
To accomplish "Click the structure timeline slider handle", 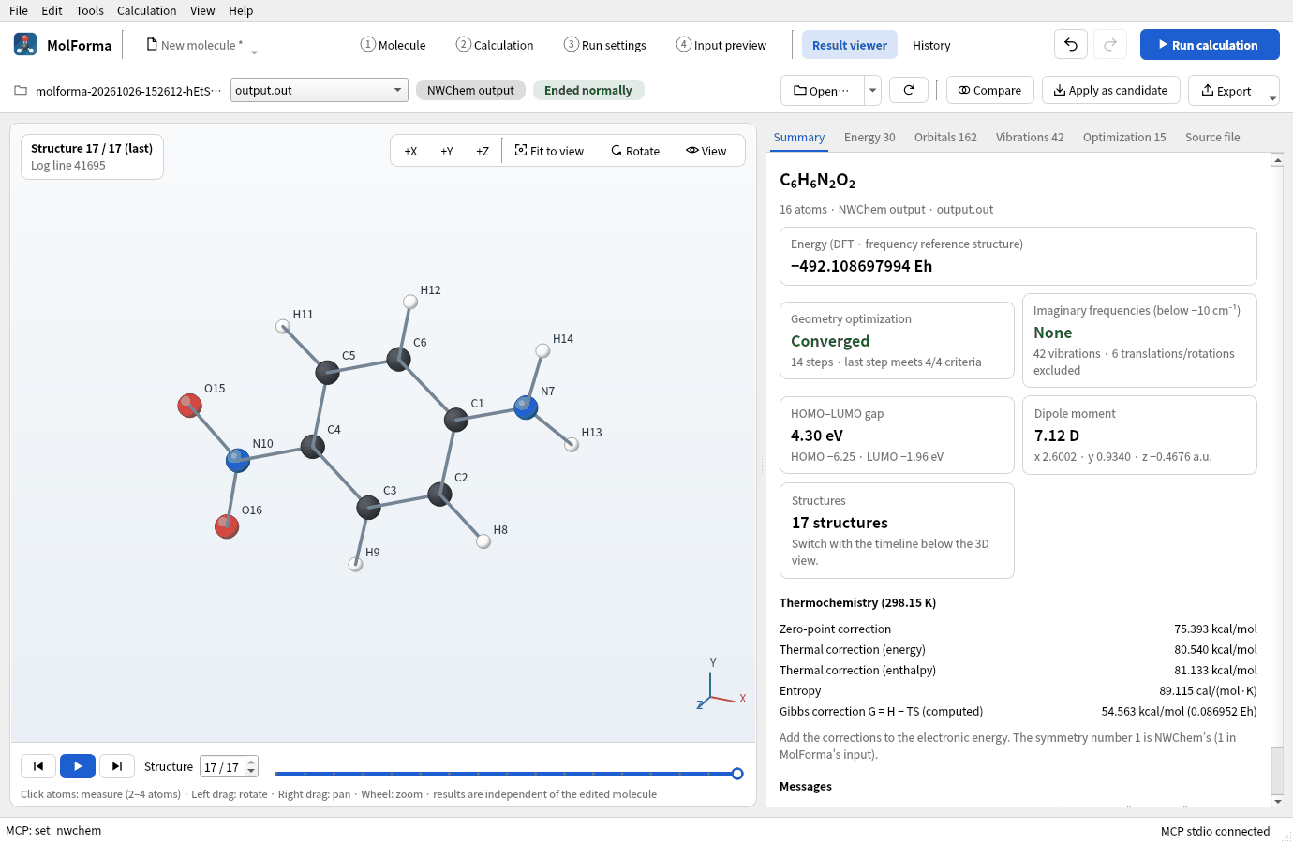I will (737, 774).
